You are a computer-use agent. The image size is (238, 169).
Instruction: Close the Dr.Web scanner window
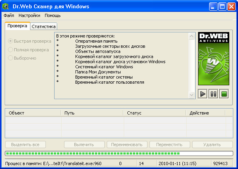click(x=231, y=7)
